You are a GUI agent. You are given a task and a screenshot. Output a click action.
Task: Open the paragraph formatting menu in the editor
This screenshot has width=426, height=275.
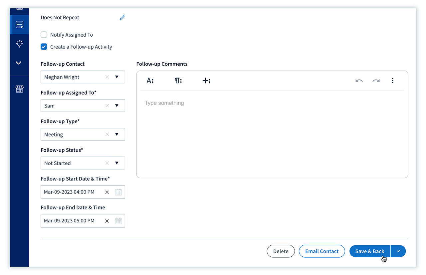(178, 81)
